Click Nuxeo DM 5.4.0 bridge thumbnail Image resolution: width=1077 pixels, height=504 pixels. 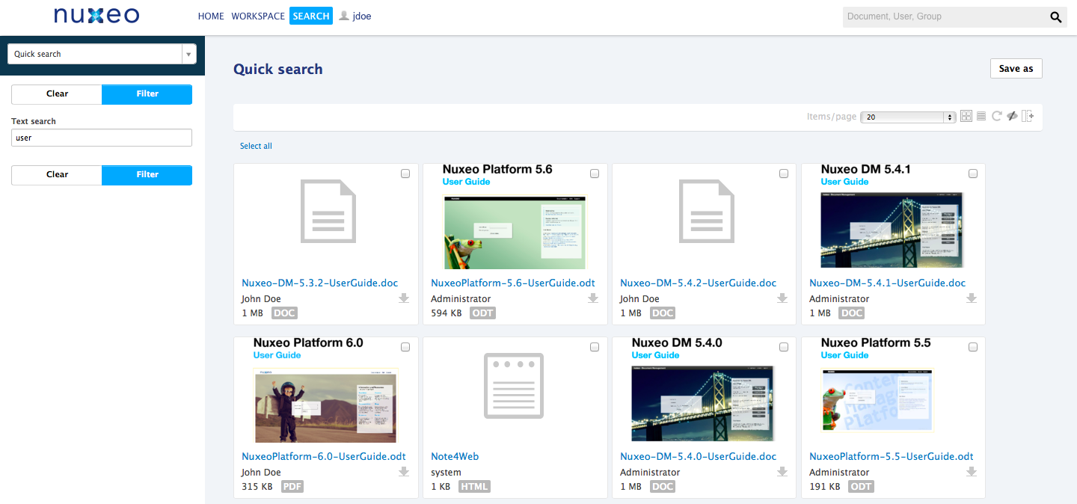(703, 390)
